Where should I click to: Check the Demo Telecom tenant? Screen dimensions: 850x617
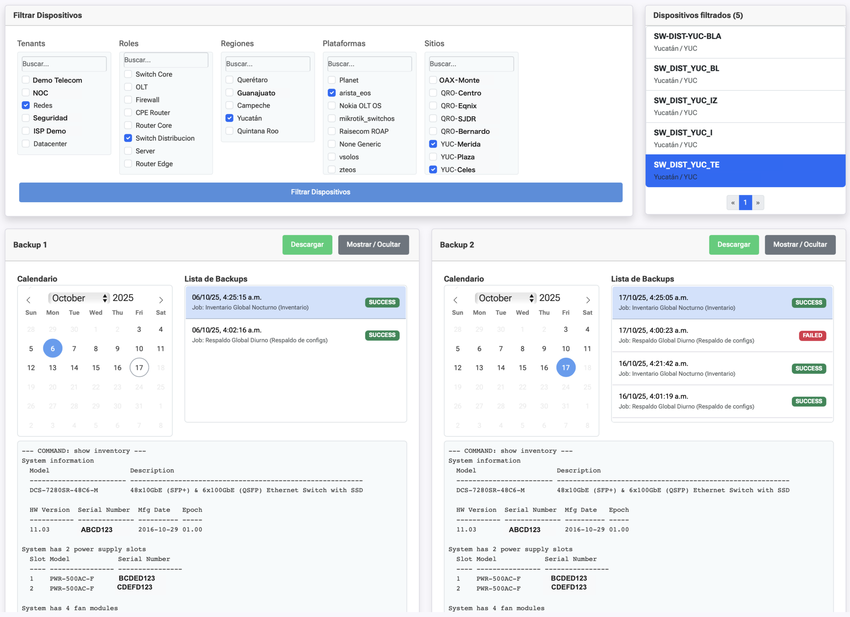click(26, 80)
